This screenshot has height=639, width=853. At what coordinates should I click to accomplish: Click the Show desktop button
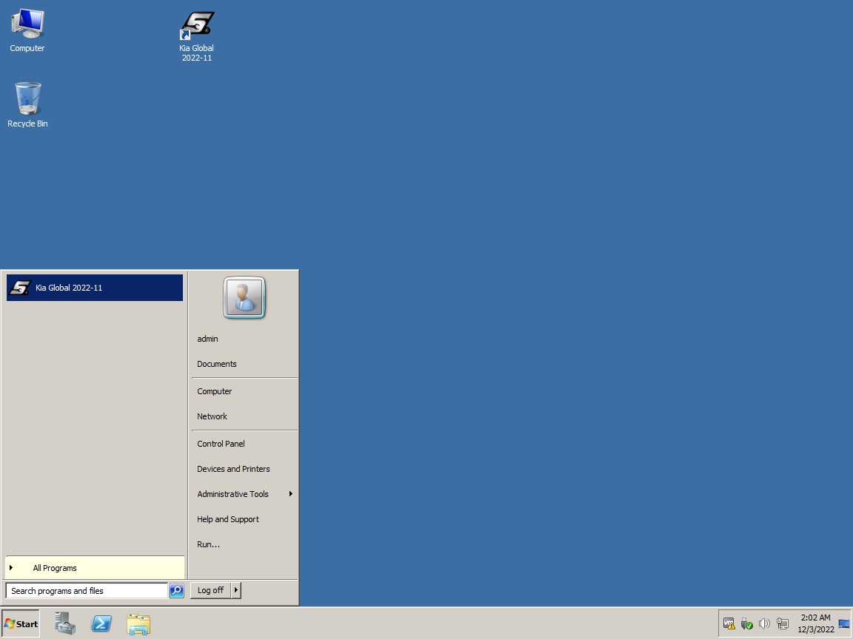844,623
